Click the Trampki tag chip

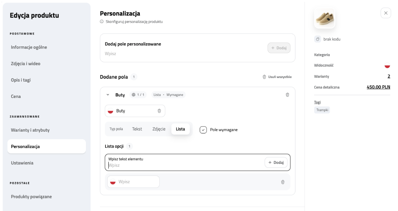(x=322, y=110)
